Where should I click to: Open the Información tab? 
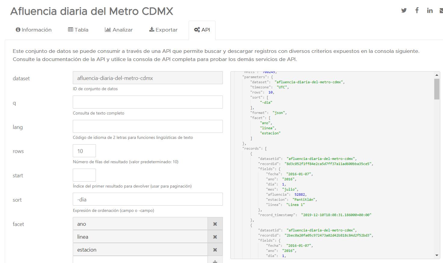point(34,30)
